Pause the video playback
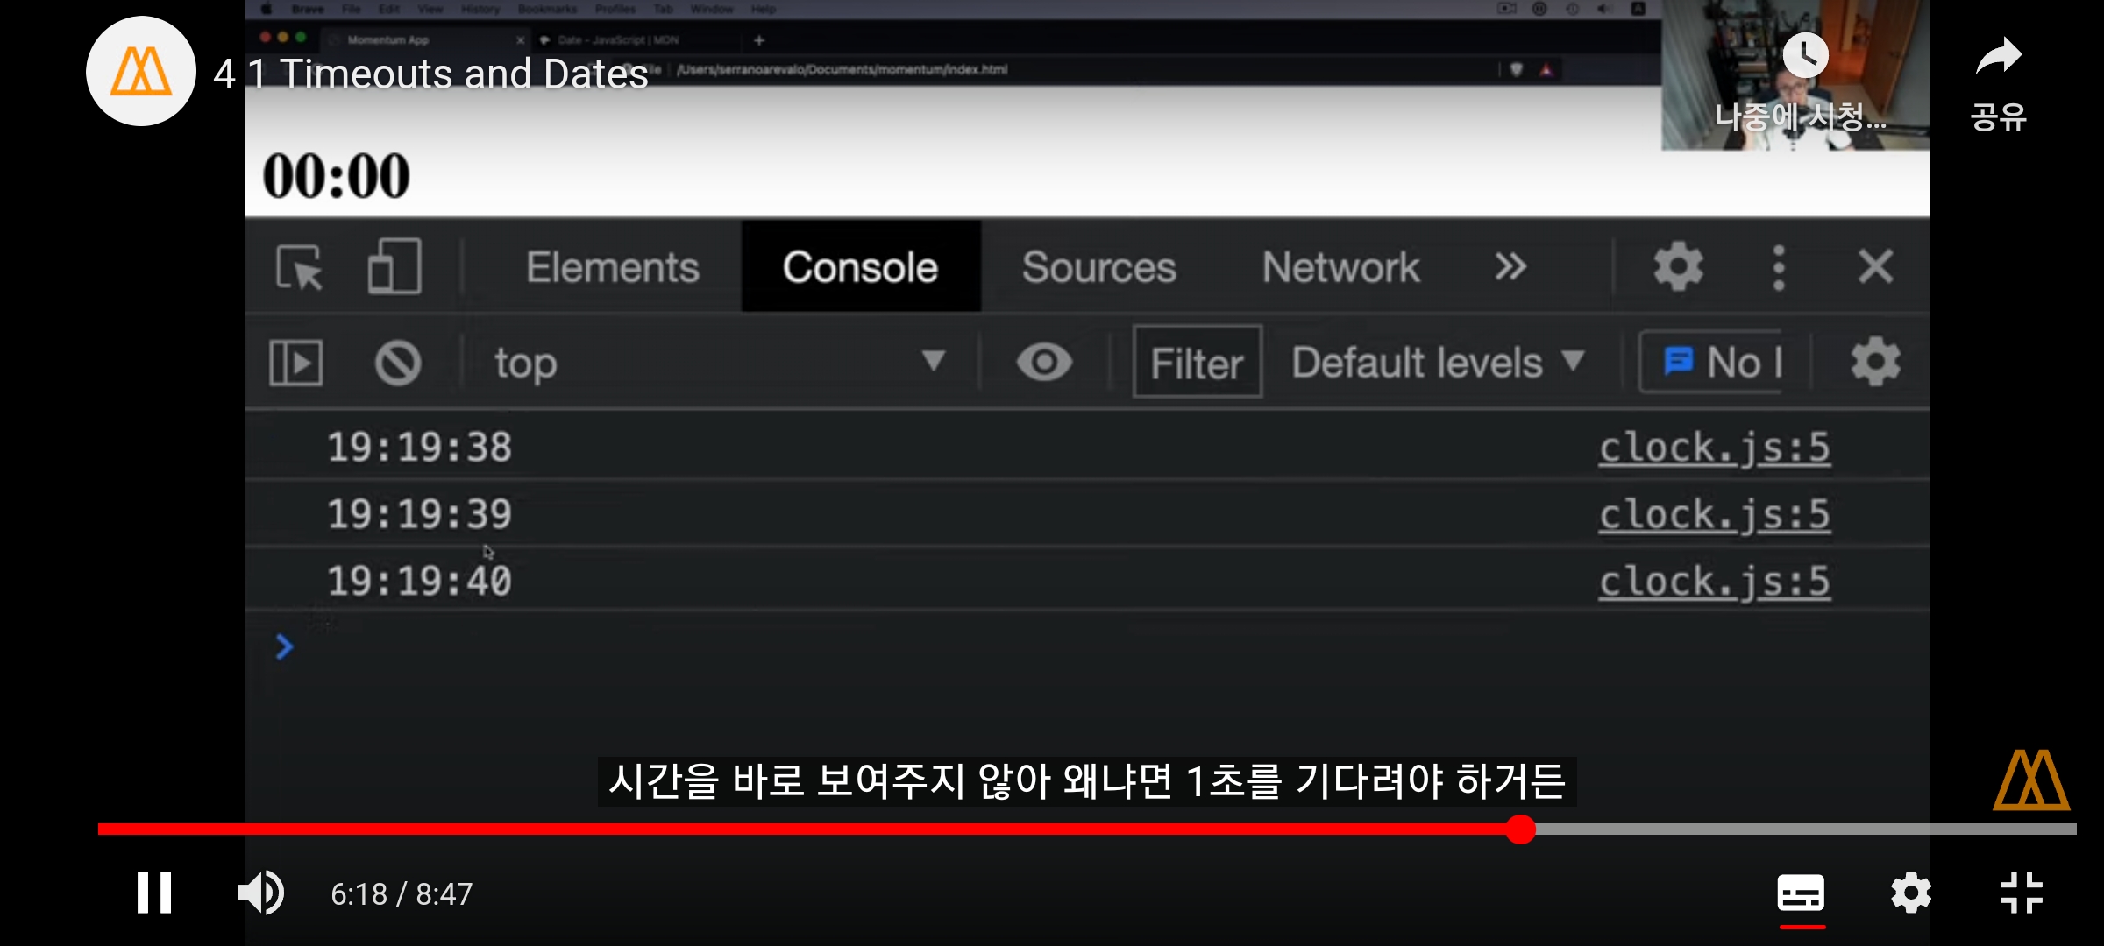 153,893
